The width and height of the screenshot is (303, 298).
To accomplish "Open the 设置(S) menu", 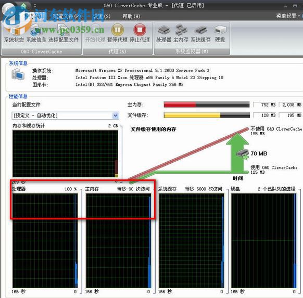I will pyautogui.click(x=102, y=16).
